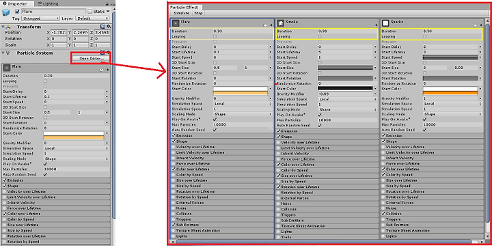Click Max Particles field in Smoke column
This screenshot has height=246, width=492.
click(x=347, y=120)
